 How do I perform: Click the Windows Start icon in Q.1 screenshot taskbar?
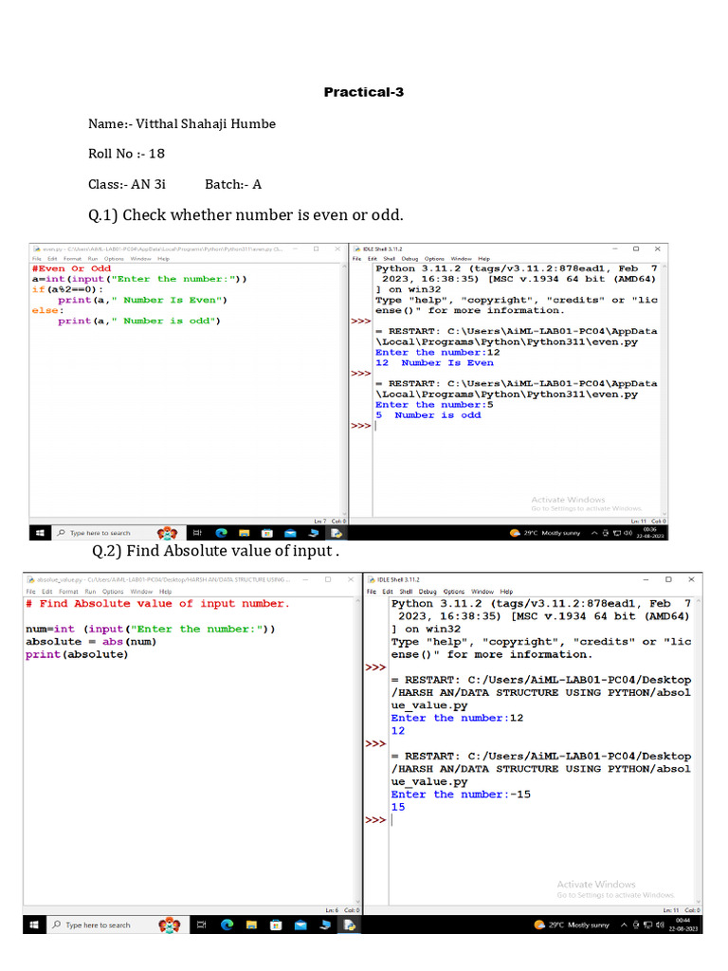pos(40,533)
